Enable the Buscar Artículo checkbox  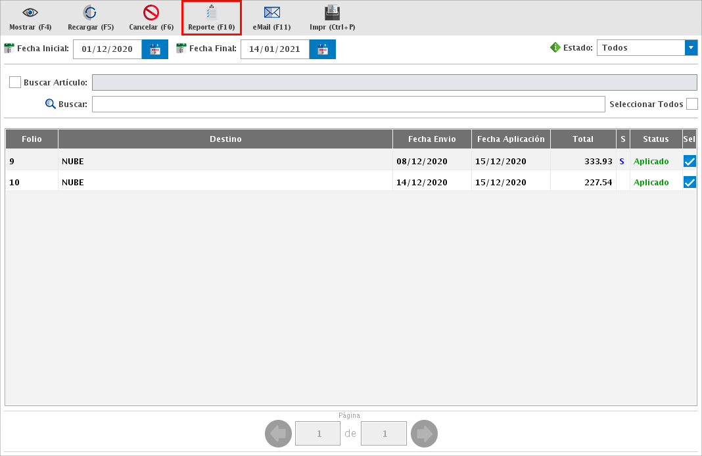tap(15, 82)
